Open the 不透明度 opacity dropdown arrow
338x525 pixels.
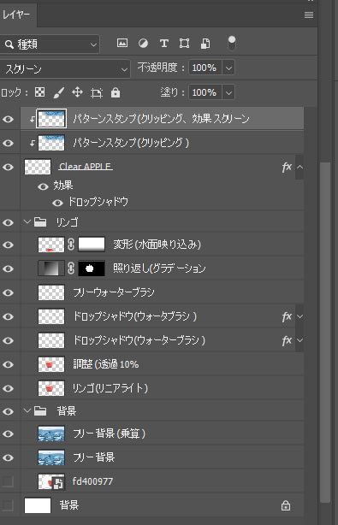[228, 68]
